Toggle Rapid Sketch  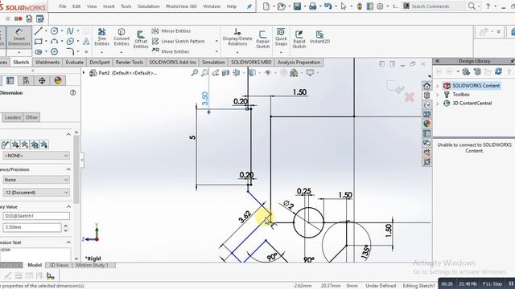pyautogui.click(x=299, y=39)
